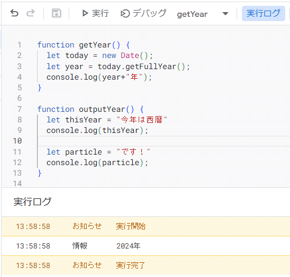The width and height of the screenshot is (290, 277).
Task: Click the 実行ログ panel heading
Action: [x=32, y=202]
